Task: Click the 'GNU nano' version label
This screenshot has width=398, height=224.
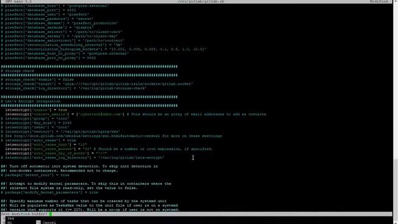Action: coord(18,1)
